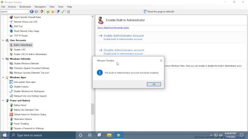
Task: Open the Bookmarks menu
Action: point(25,7)
